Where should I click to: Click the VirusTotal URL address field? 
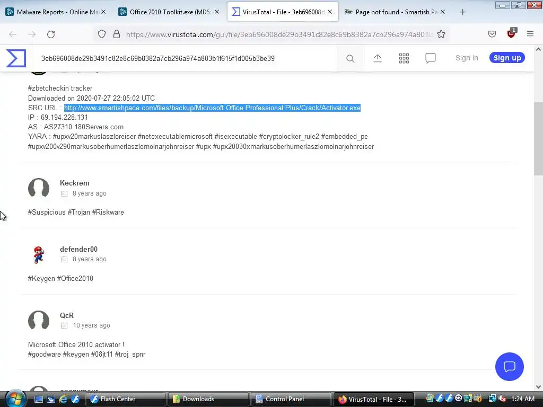[279, 34]
